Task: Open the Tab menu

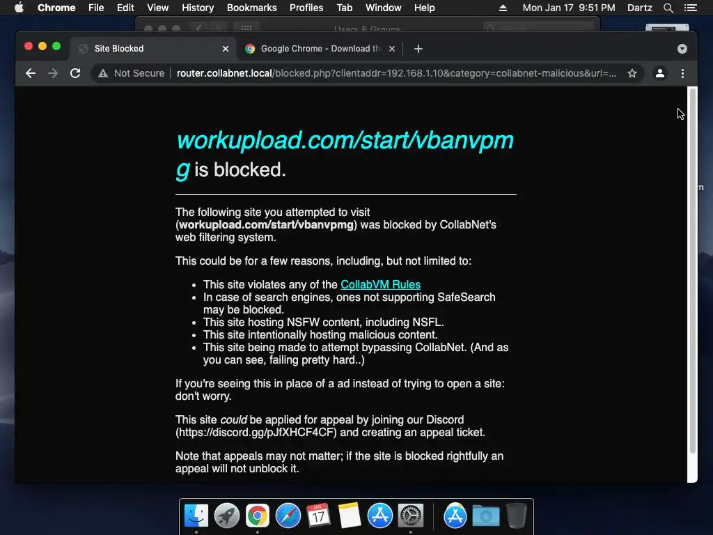Action: [344, 8]
